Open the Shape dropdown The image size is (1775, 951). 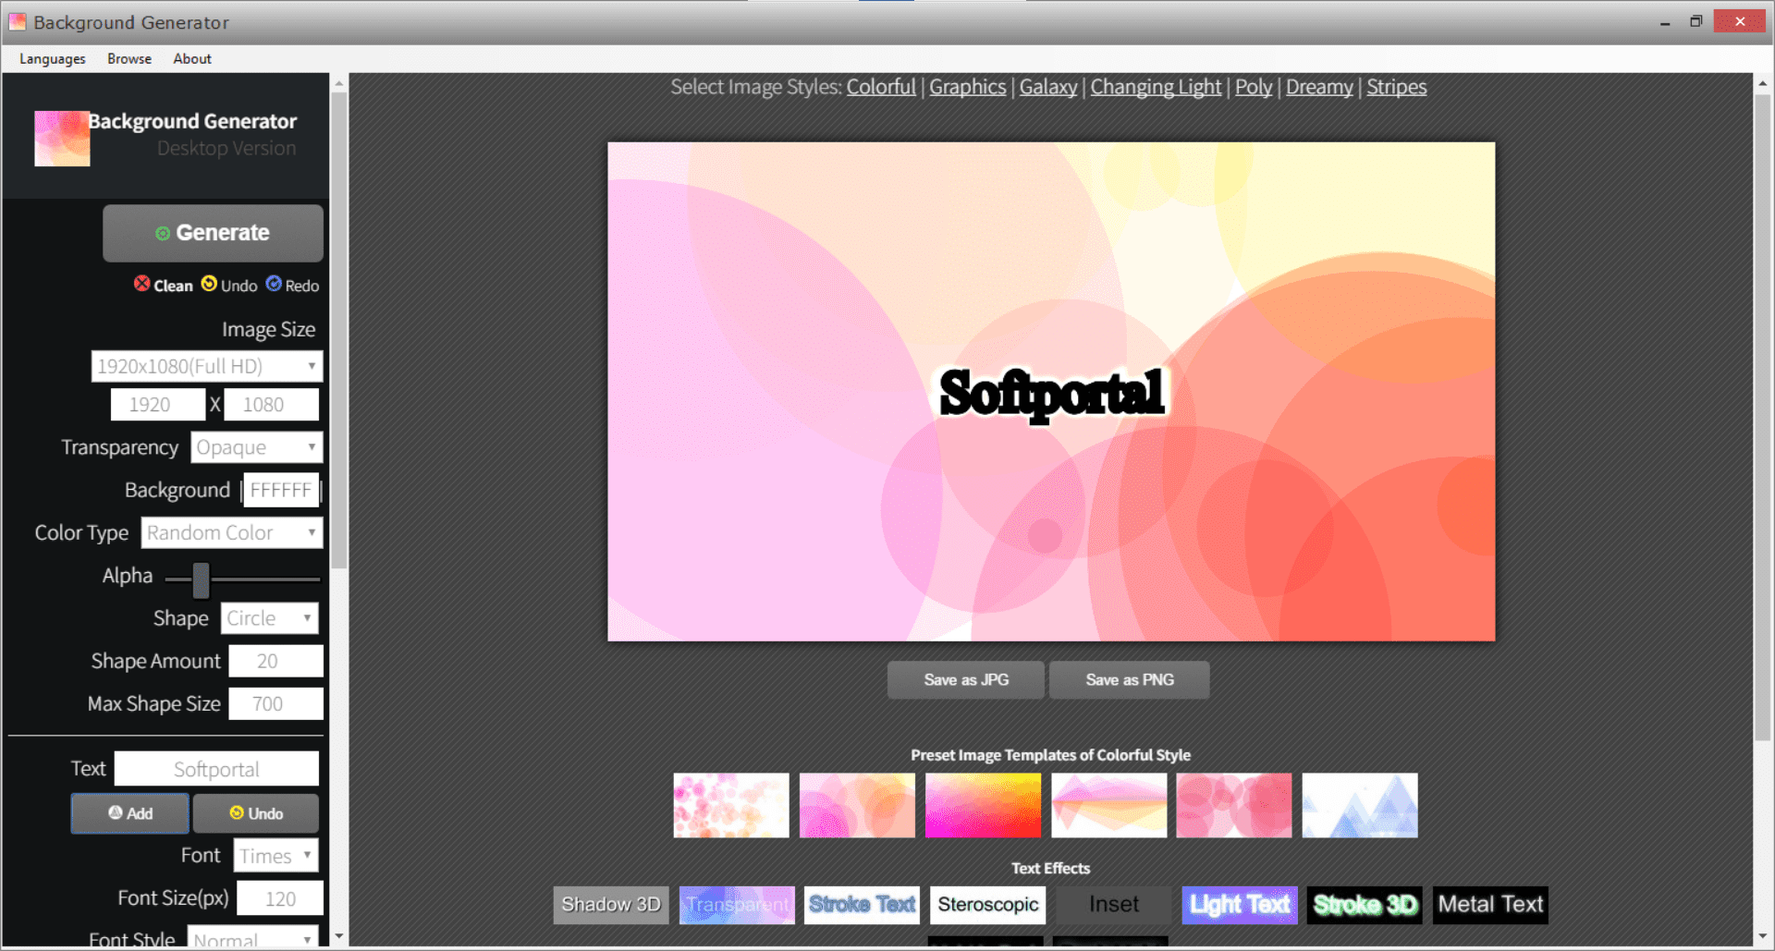click(x=270, y=618)
